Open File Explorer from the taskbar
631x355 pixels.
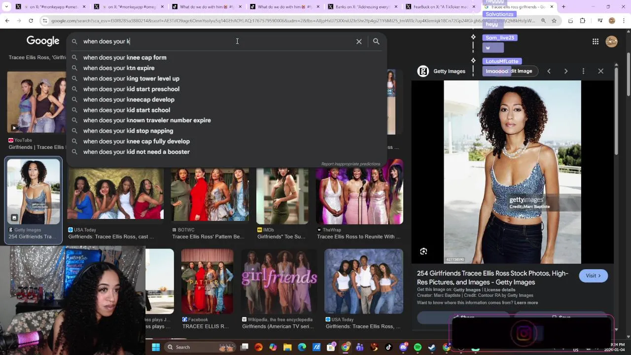click(287, 347)
